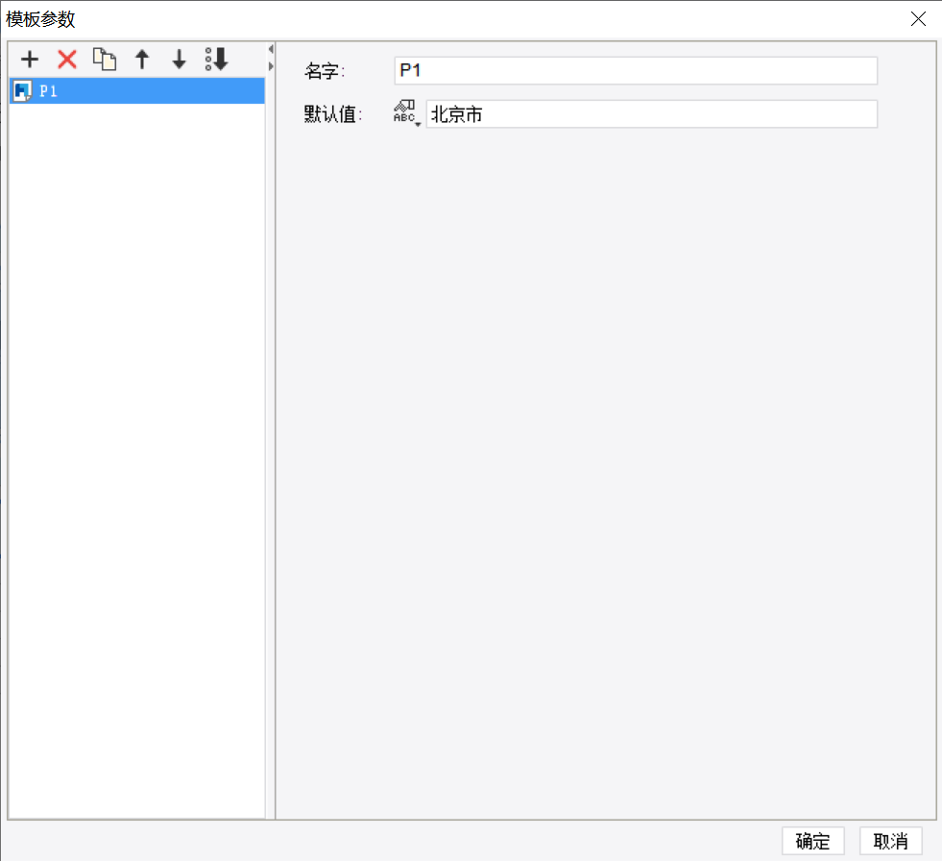Image resolution: width=942 pixels, height=861 pixels.
Task: Delete the selected parameter with red X
Action: pyautogui.click(x=67, y=59)
